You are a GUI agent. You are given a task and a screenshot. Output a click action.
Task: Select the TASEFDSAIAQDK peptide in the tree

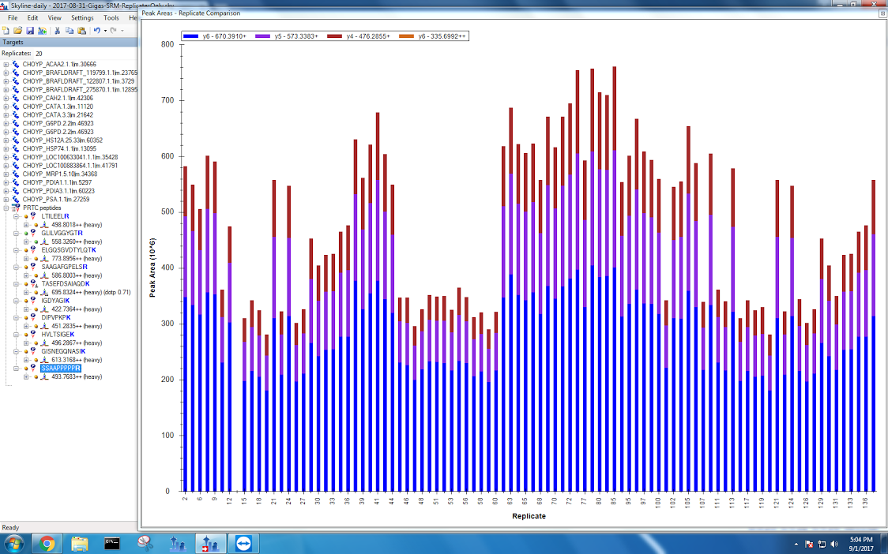66,284
